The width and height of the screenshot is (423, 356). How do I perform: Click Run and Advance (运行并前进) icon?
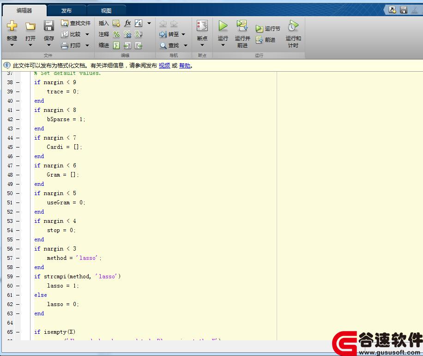tap(242, 26)
